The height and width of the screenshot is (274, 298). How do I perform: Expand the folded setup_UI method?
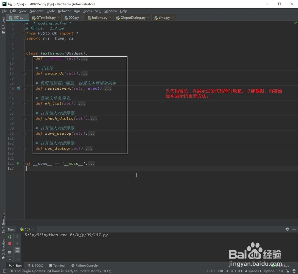[x=24, y=73]
